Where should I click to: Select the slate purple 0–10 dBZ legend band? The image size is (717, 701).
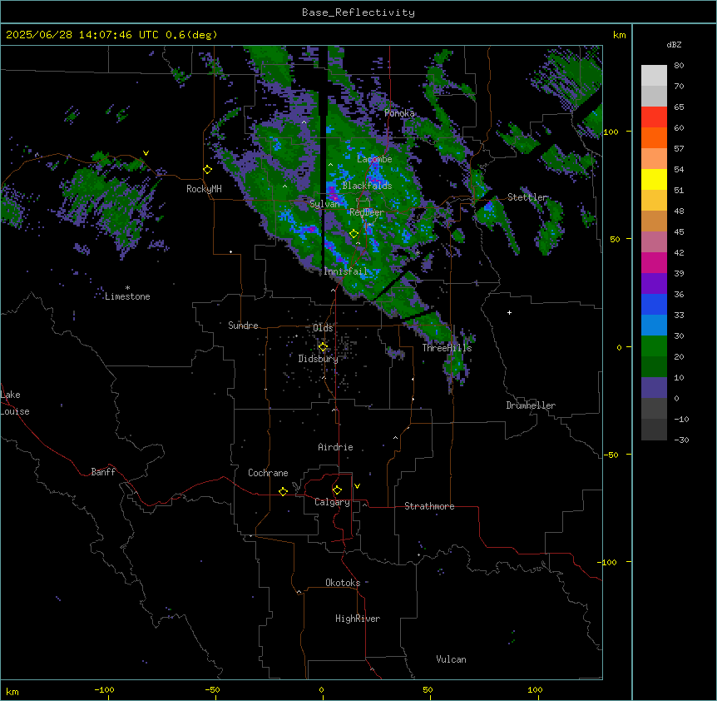[654, 388]
